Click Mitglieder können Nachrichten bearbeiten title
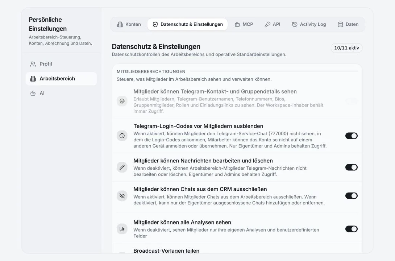Viewport: 395px width, 261px height. pos(203,161)
